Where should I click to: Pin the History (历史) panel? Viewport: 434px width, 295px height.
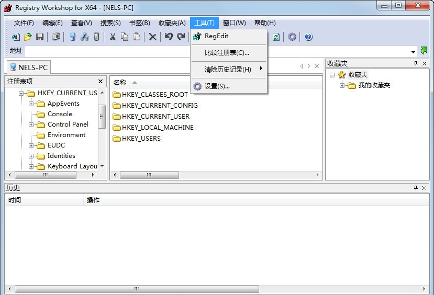(416, 188)
